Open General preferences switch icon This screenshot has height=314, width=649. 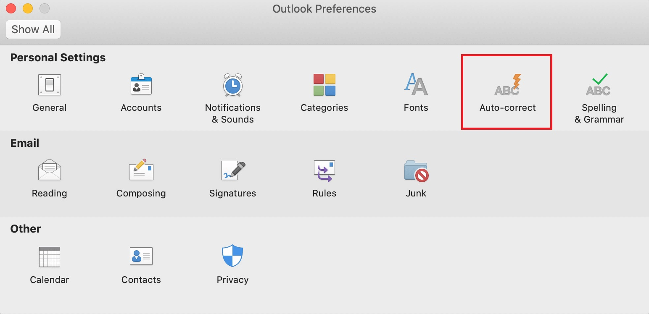[50, 85]
